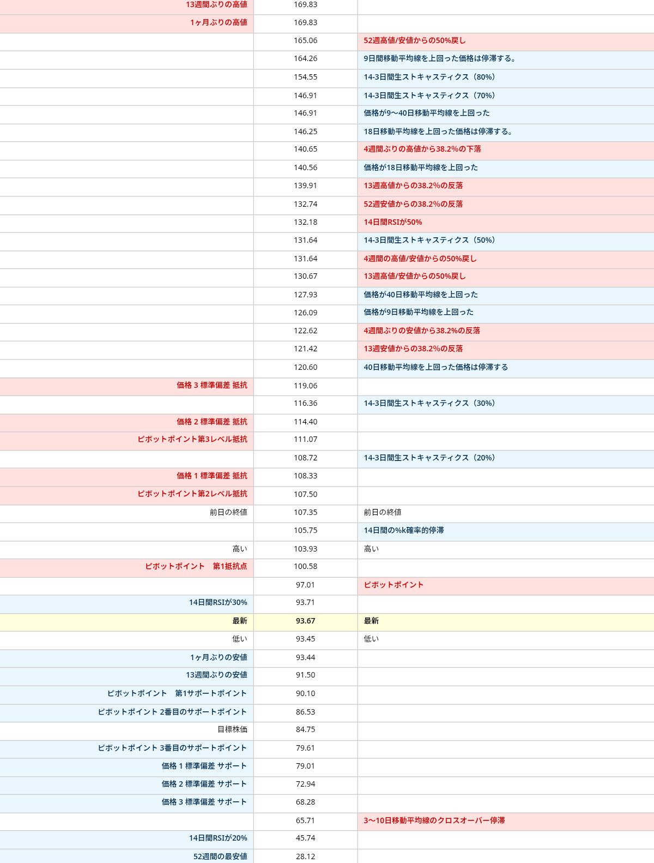654x863 pixels.
Task: Select the '14日間RSIが30%' label
Action: click(218, 602)
